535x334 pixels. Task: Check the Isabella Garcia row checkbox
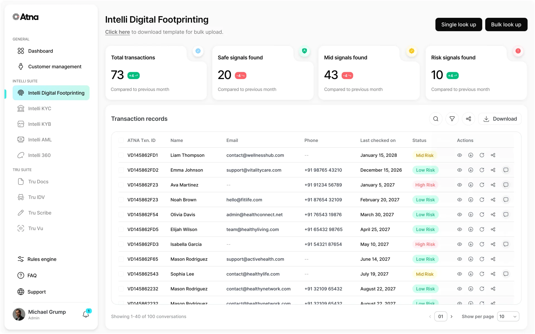click(x=121, y=244)
